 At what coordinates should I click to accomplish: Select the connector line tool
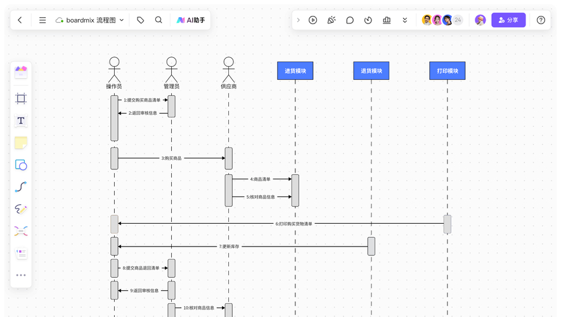point(21,187)
